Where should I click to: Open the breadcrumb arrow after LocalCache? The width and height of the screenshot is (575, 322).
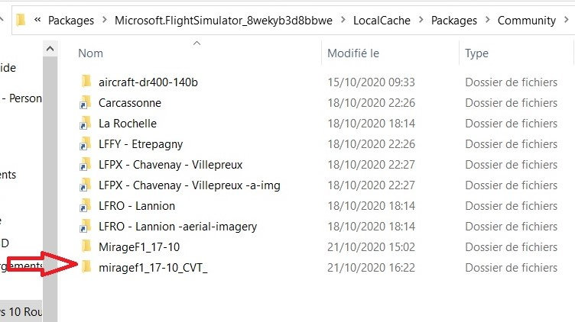[x=421, y=21]
